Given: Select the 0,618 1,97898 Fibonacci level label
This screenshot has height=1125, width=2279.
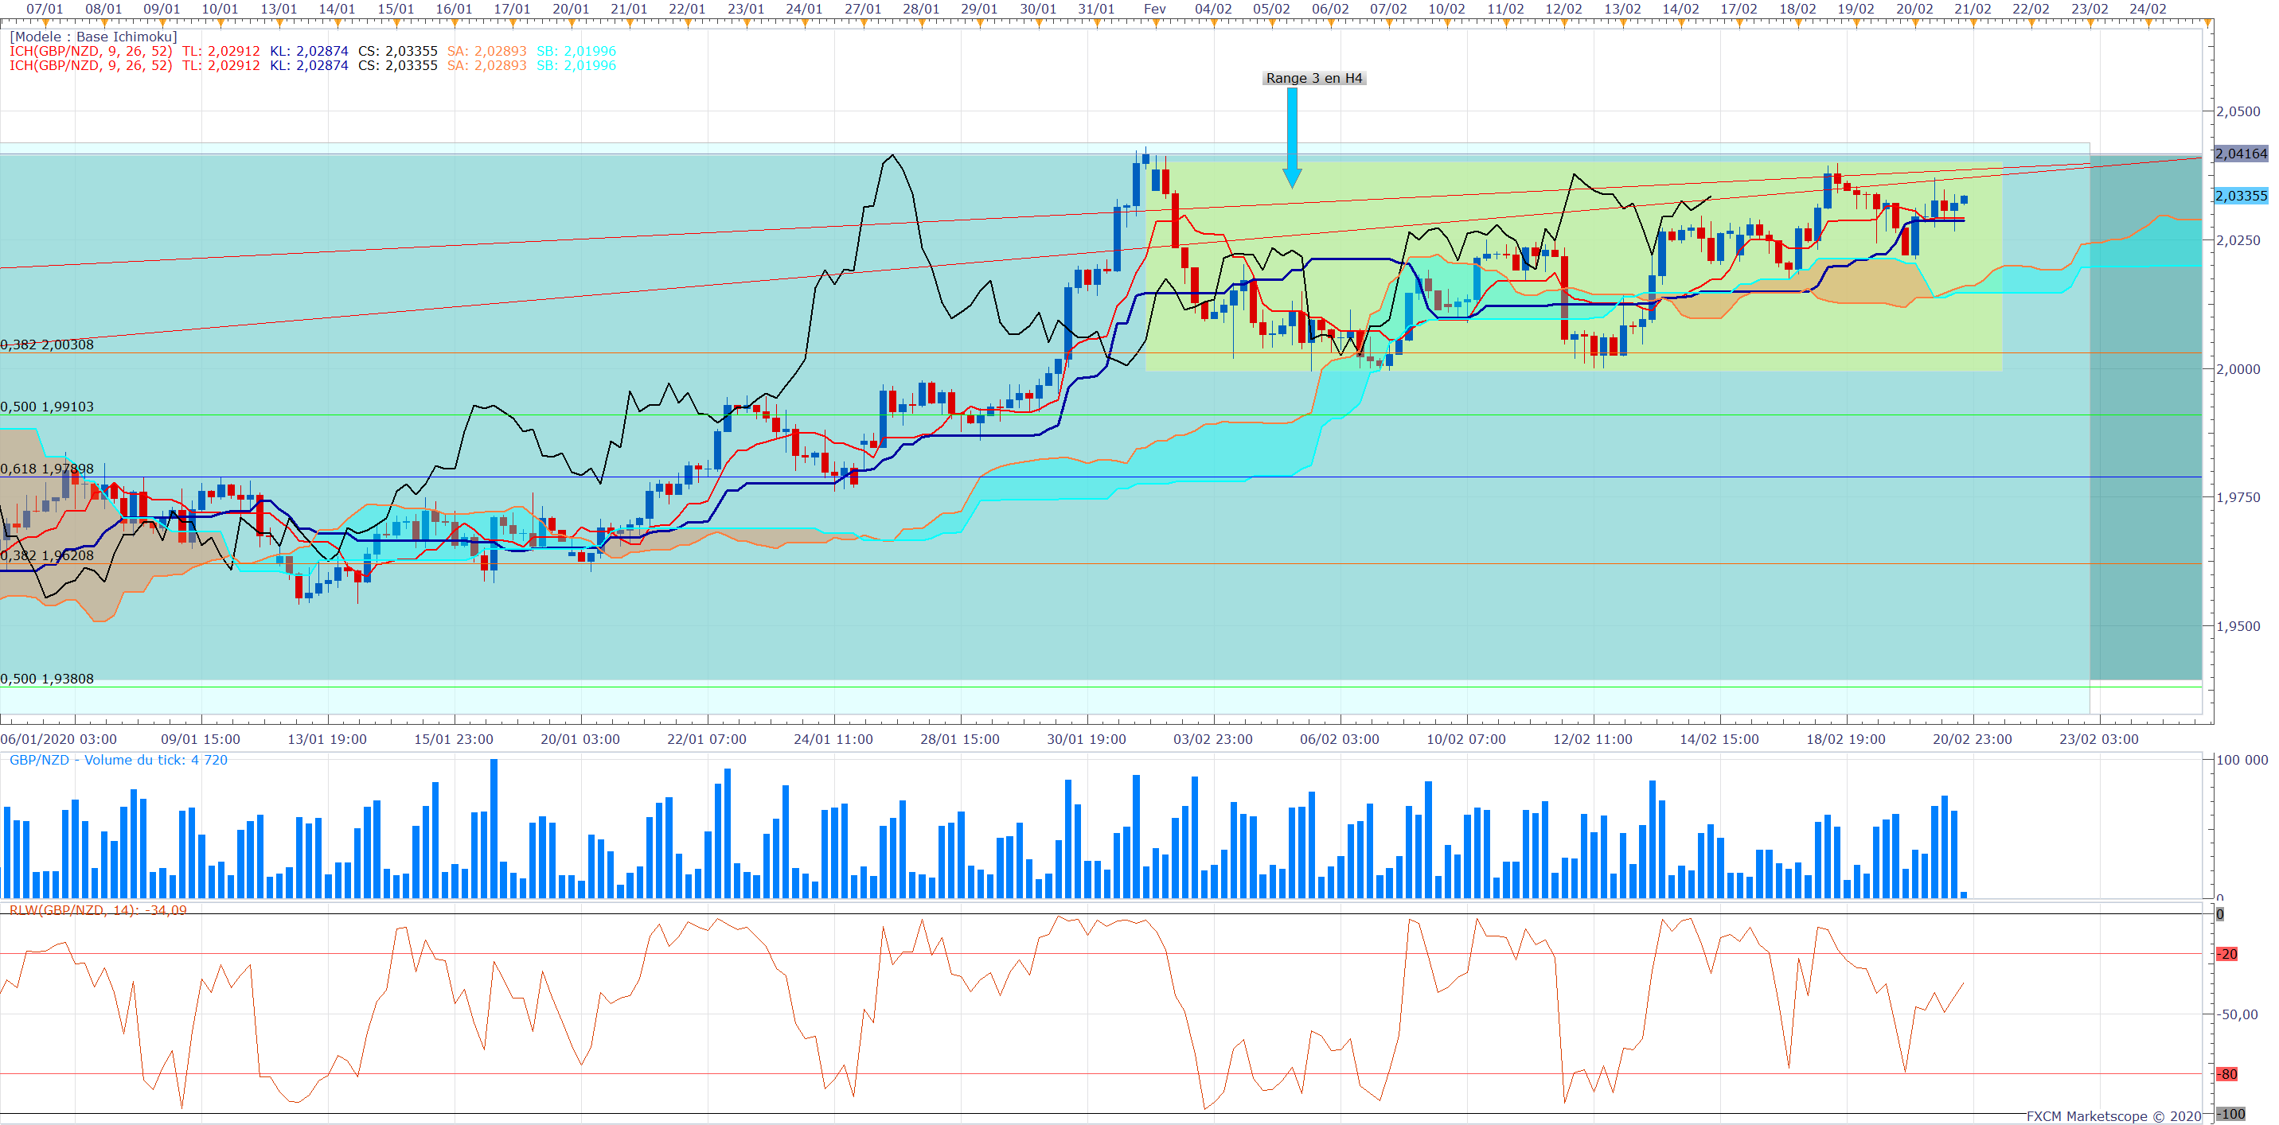Looking at the screenshot, I should coord(47,469).
